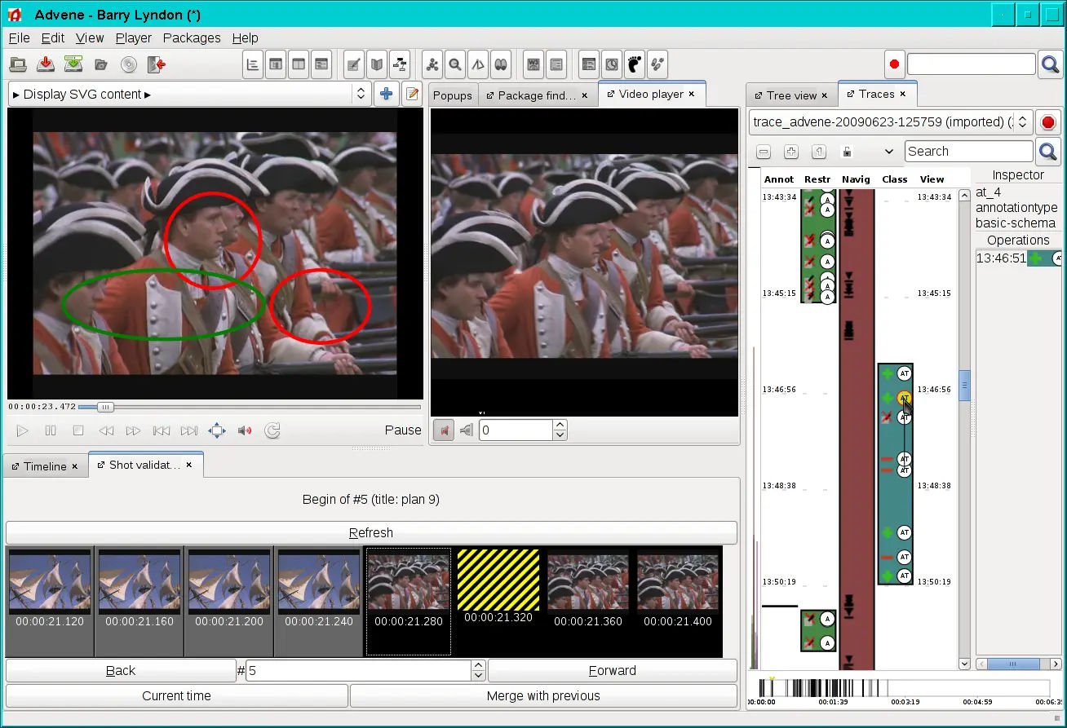Click the Back button

(121, 670)
